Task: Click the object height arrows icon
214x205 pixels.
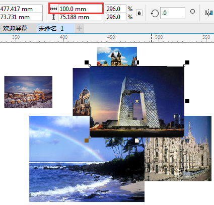Action: coord(53,17)
